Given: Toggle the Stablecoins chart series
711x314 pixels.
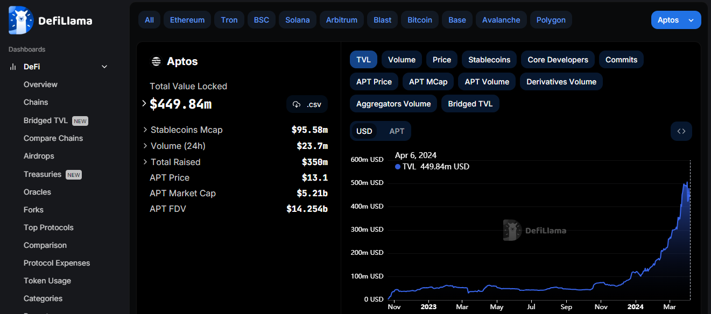Looking at the screenshot, I should click(489, 60).
